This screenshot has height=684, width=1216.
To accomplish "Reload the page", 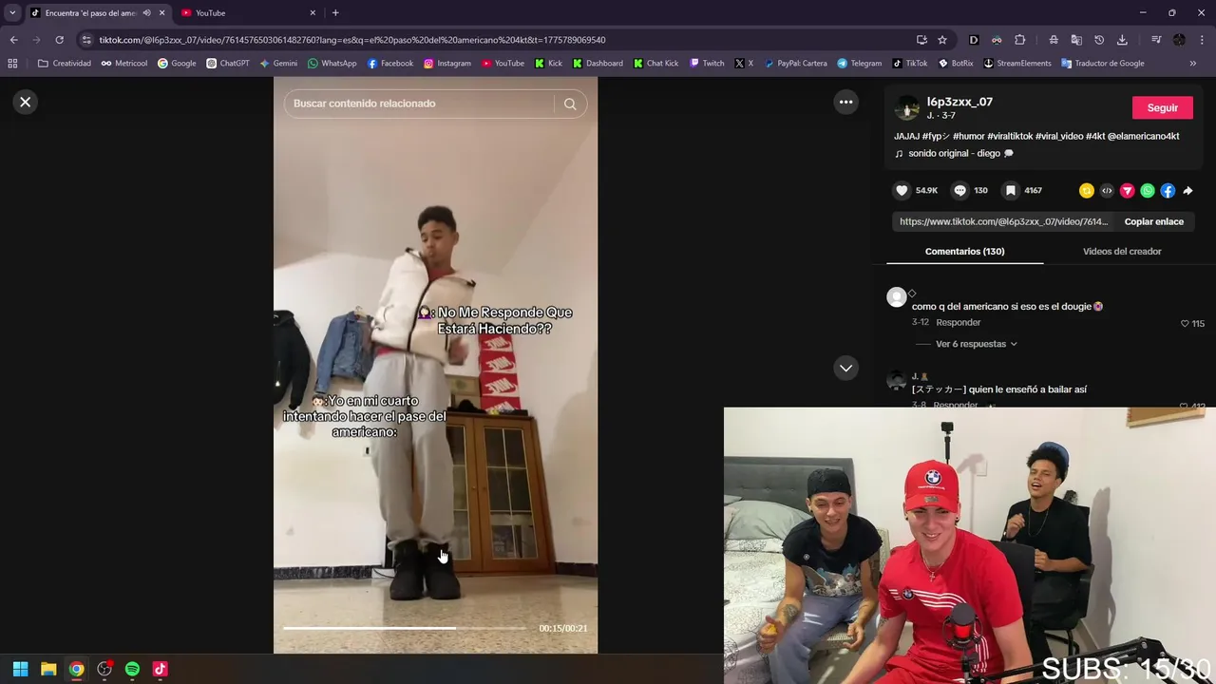I will pyautogui.click(x=59, y=40).
